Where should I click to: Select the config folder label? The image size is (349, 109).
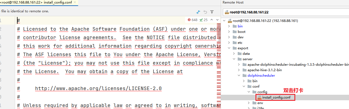click(262, 92)
